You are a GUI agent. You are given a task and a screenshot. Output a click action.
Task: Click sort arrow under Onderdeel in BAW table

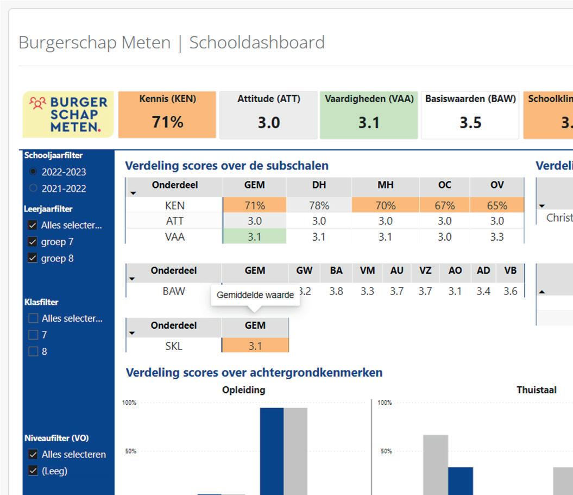click(132, 279)
